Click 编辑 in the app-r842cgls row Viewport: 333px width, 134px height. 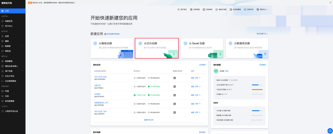pos(193,104)
